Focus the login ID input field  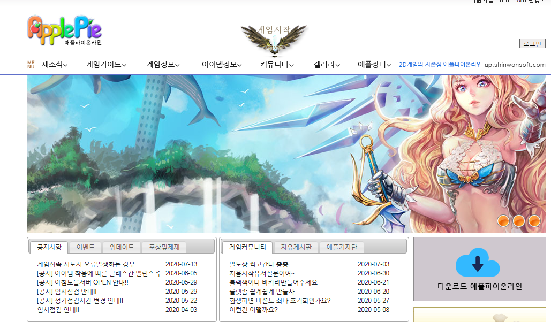[431, 43]
